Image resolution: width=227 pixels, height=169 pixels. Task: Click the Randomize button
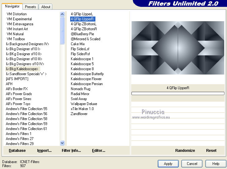[185, 151]
